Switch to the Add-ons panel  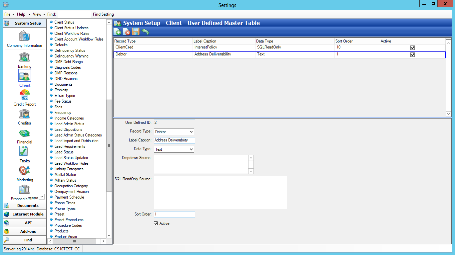(25, 231)
